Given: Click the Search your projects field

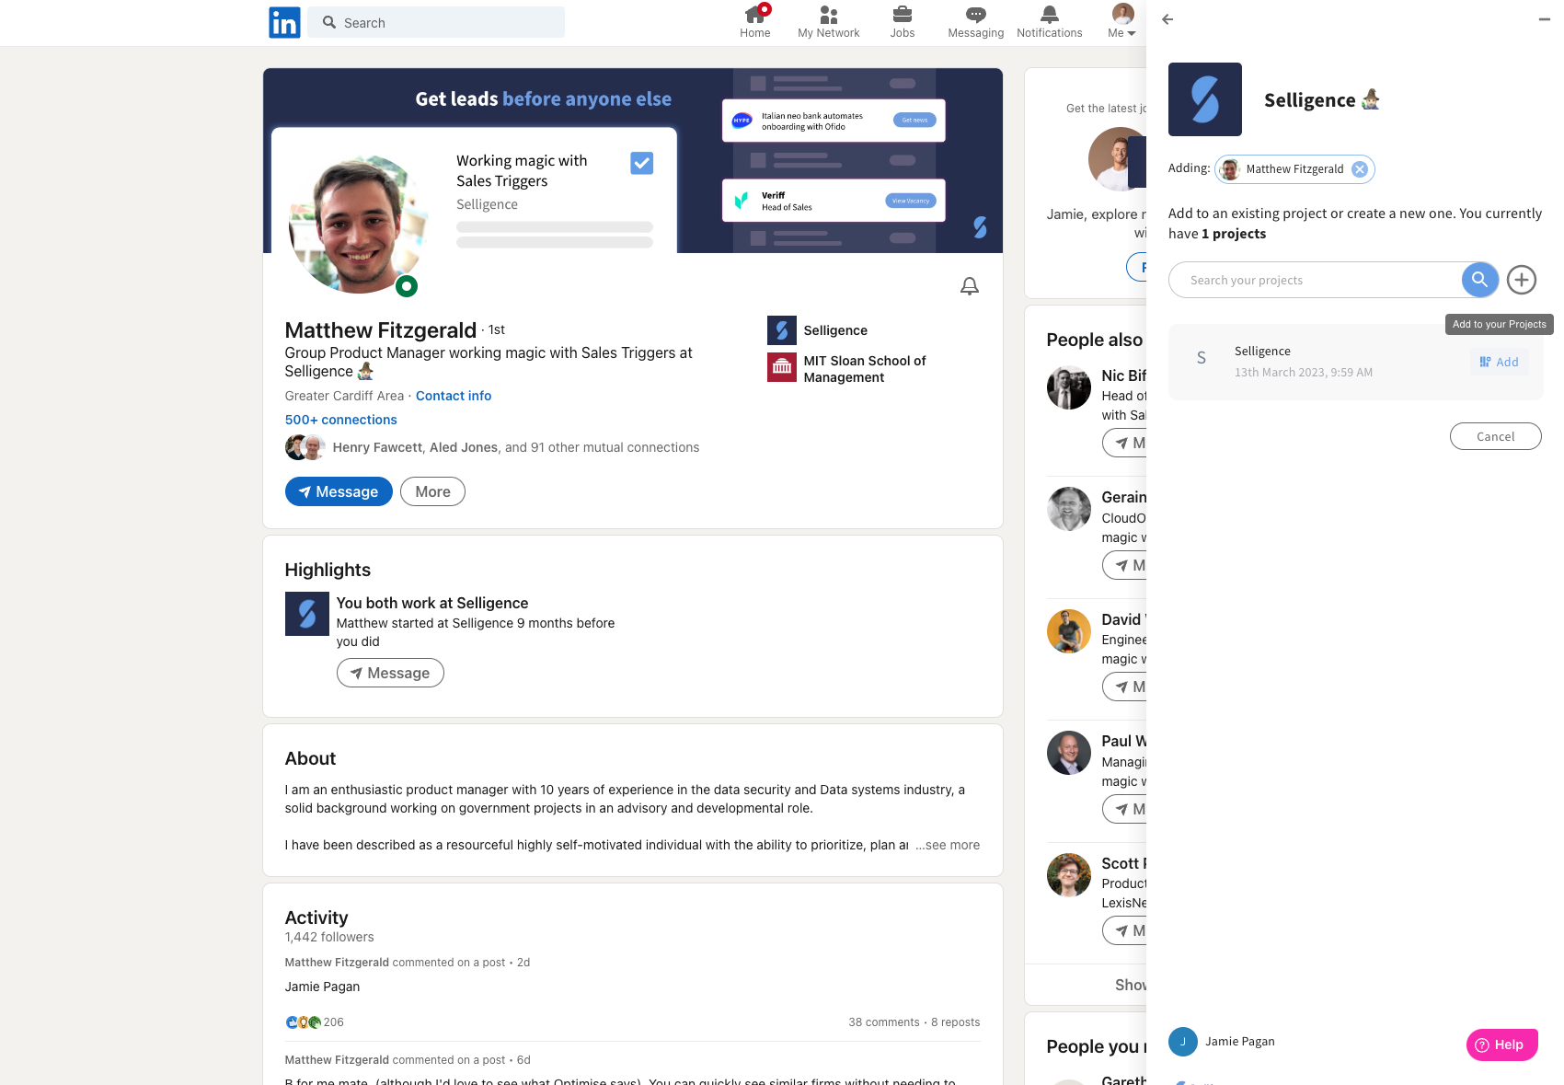Looking at the screenshot, I should [x=1316, y=280].
